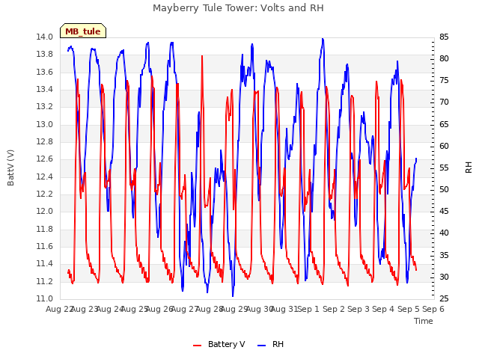Viewport: 479px width, 359px height.
Task: Click the 55 tick on RH axis
Action: click(444, 168)
